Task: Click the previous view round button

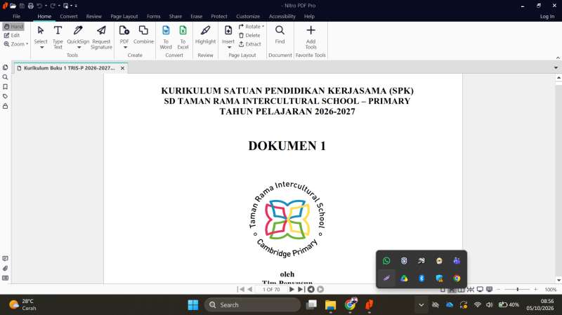Action: 311,289
